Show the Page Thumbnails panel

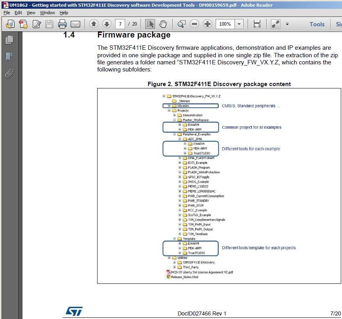9,40
